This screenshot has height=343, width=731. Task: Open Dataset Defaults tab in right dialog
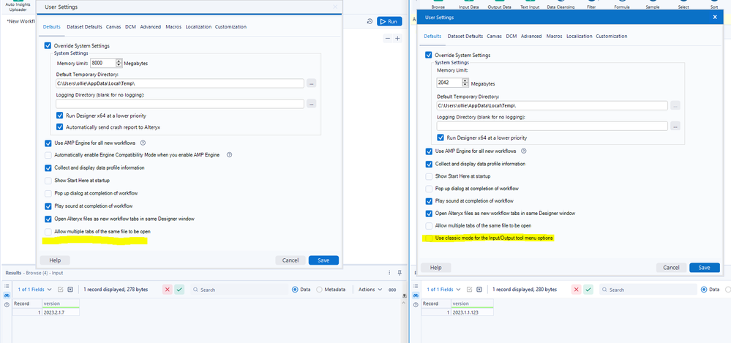click(465, 36)
